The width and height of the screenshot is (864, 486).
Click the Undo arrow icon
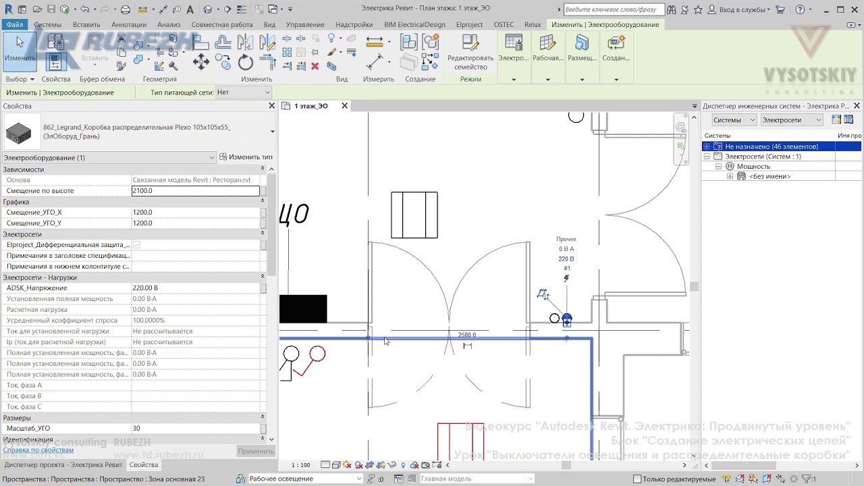[84, 9]
